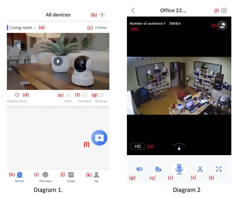Tap the flag icon in live view
Image resolution: width=234 pixels, height=198 pixels.
pyautogui.click(x=223, y=25)
